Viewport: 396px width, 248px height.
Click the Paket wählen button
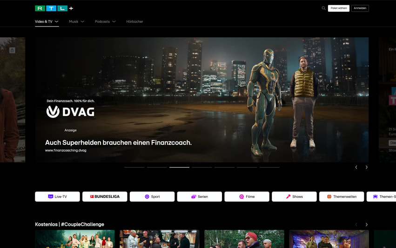click(x=338, y=8)
